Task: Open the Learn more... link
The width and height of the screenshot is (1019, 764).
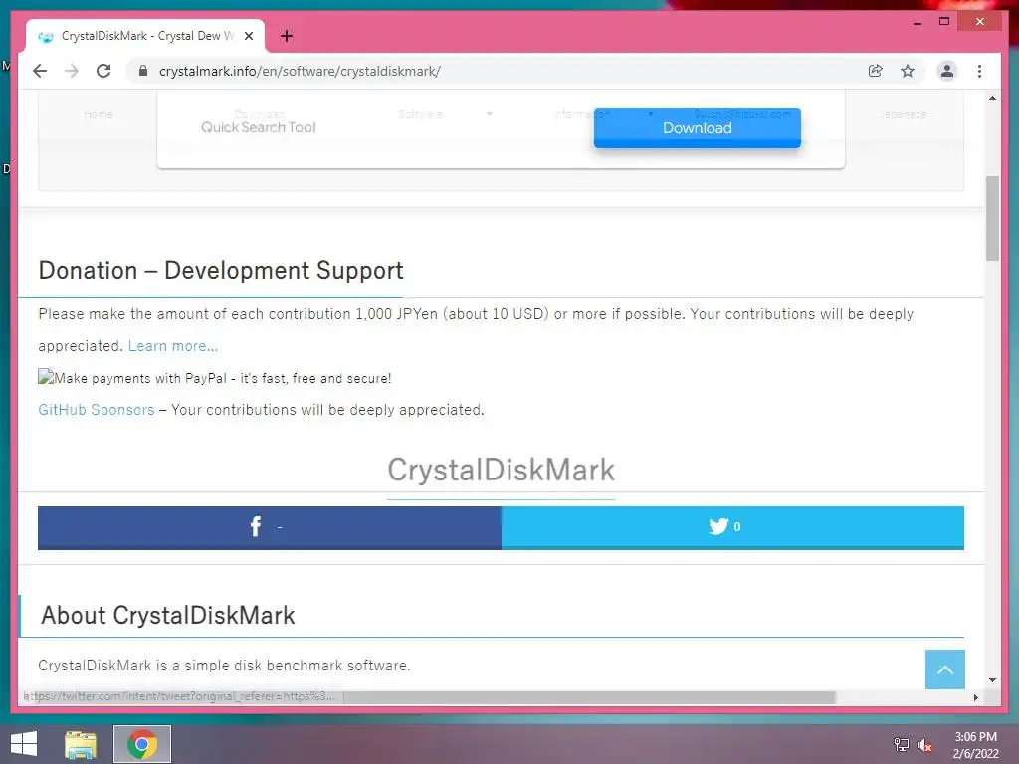Action: 173,345
